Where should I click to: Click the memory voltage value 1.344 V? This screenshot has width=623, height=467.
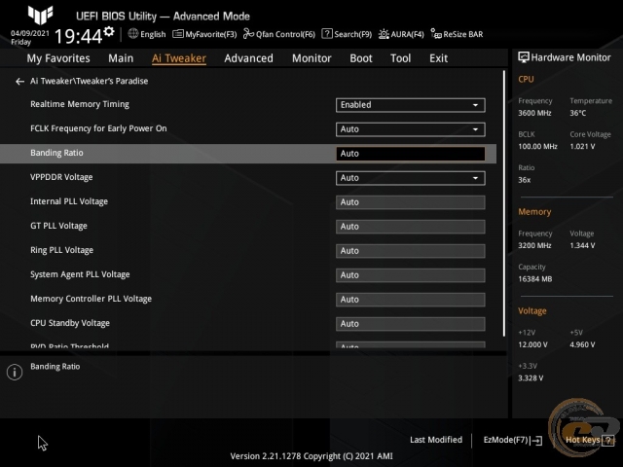(582, 246)
